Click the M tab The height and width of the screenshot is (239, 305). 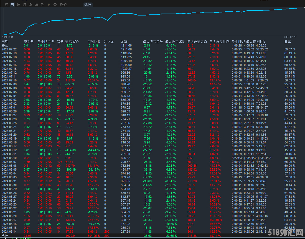(x=49, y=5)
